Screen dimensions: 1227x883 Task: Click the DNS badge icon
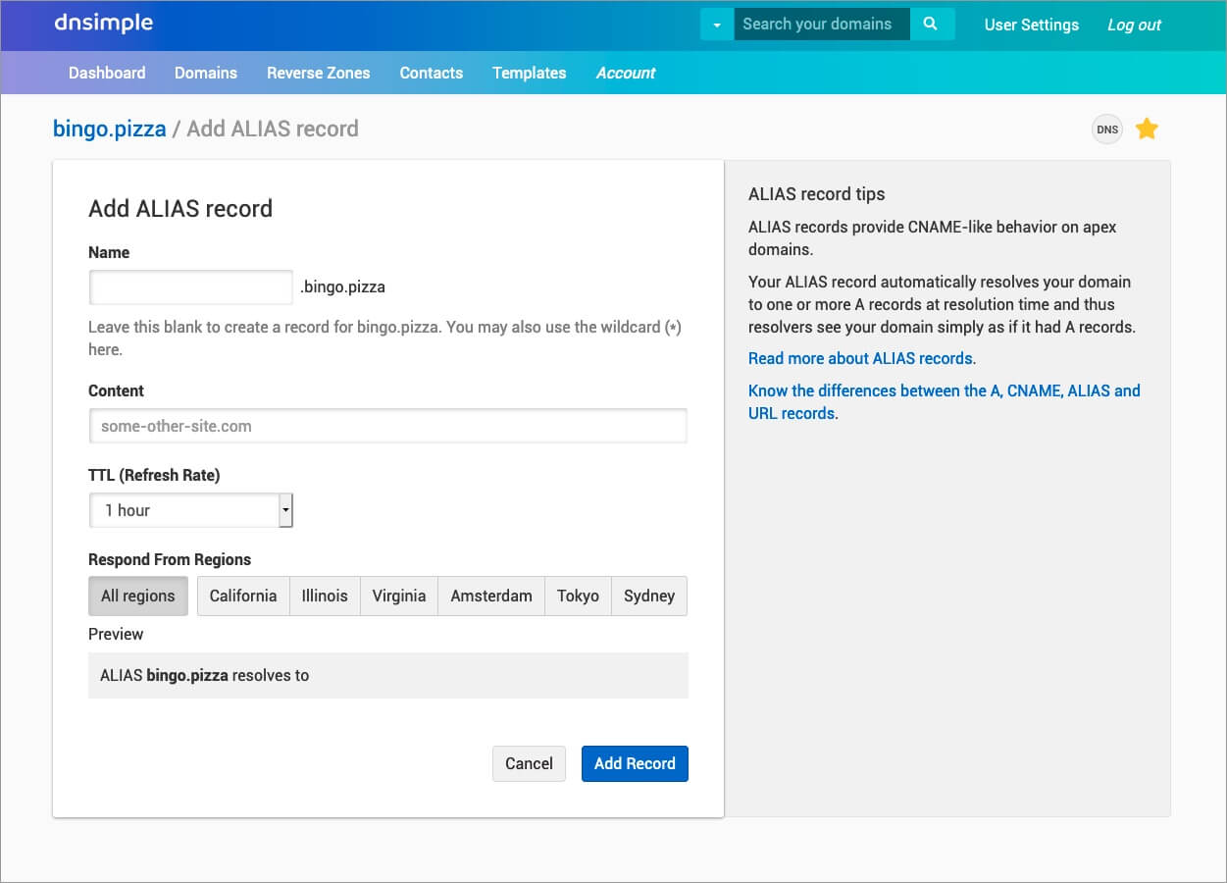pyautogui.click(x=1106, y=130)
